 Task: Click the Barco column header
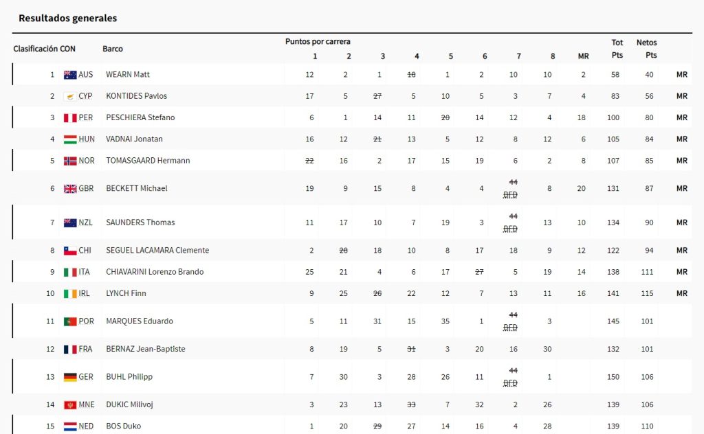coord(113,49)
